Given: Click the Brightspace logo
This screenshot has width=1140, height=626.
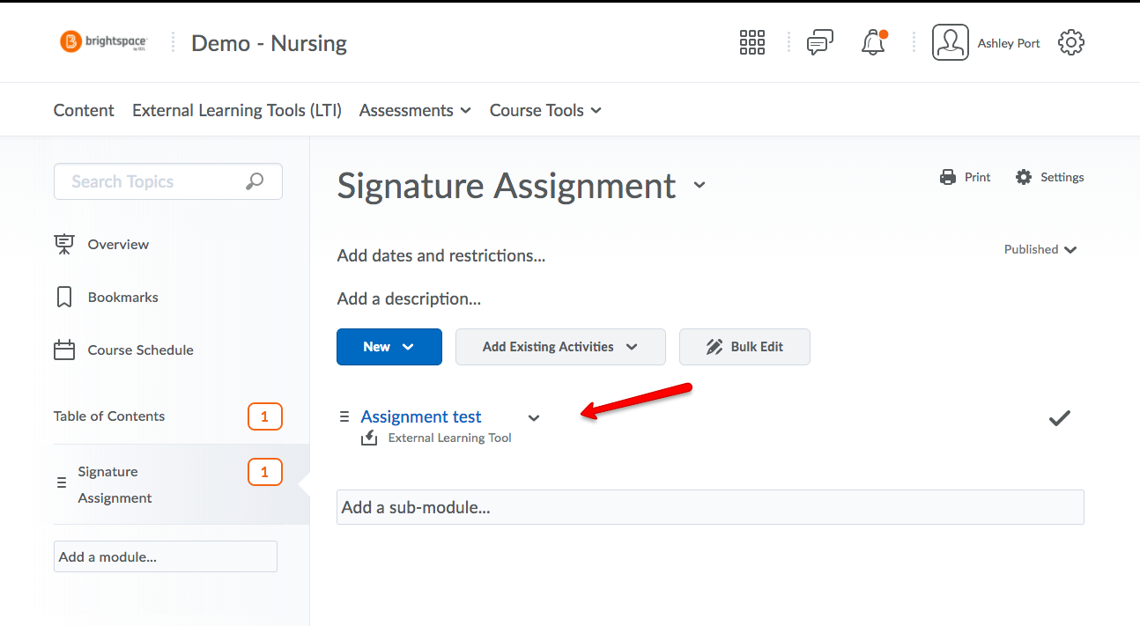Looking at the screenshot, I should (x=103, y=41).
